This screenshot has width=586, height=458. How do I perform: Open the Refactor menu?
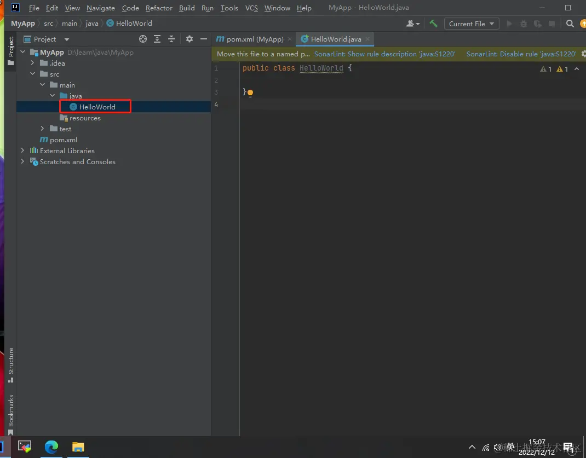(159, 8)
